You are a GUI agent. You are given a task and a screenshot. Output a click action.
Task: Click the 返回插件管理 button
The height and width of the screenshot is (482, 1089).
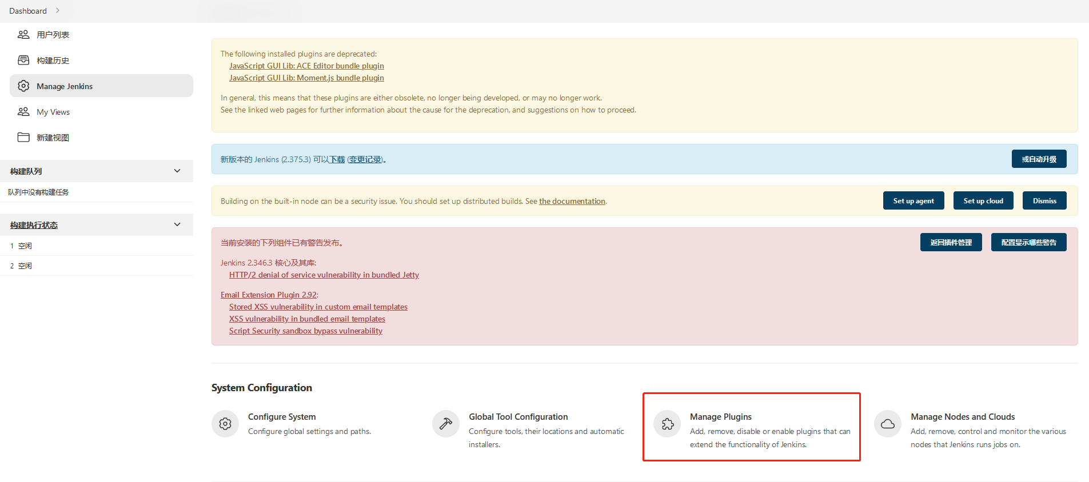click(x=951, y=242)
